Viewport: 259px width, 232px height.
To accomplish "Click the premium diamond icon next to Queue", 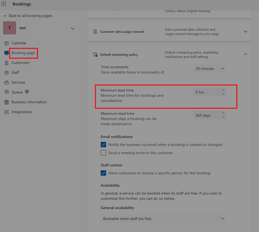I will pyautogui.click(x=27, y=92).
